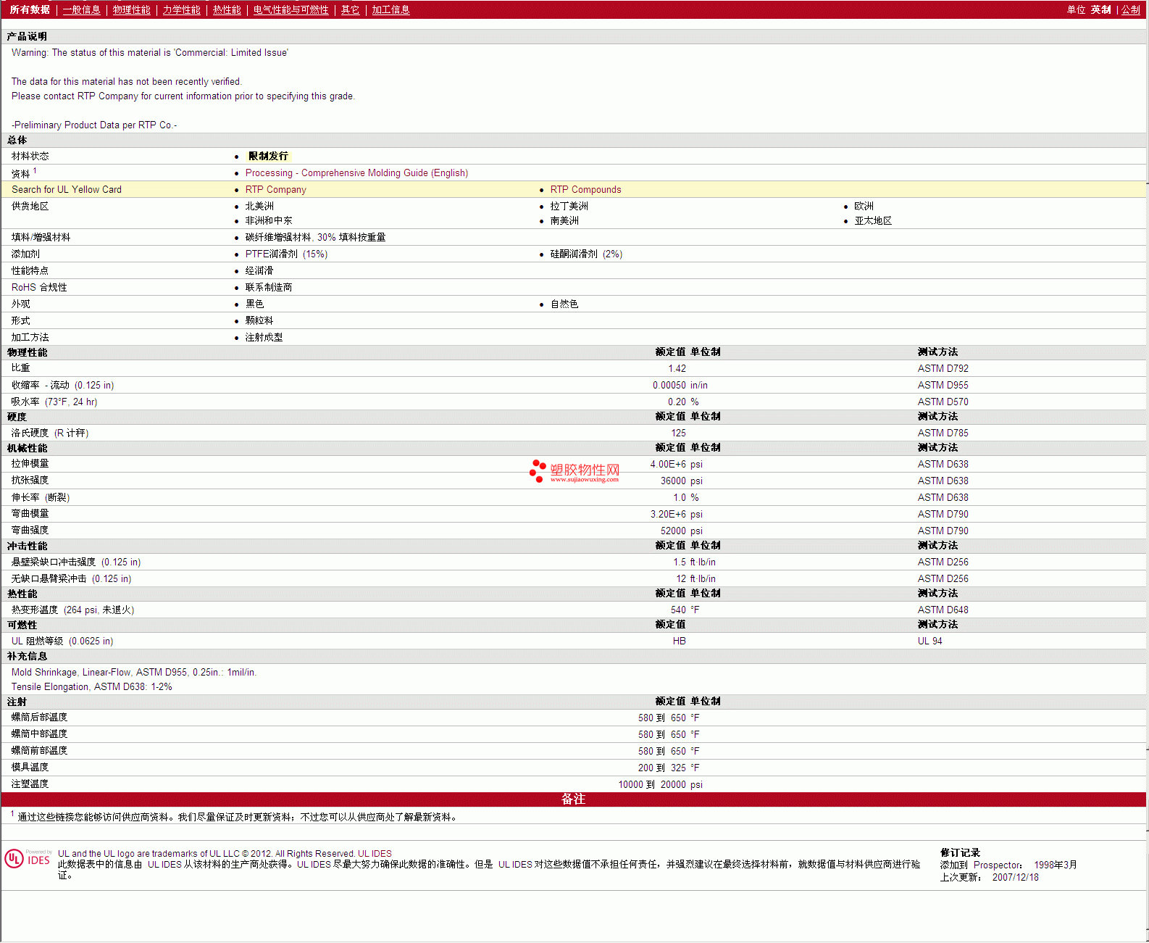The height and width of the screenshot is (943, 1149).
Task: Click the 收缩率 value 0.00050 in/in
Action: 680,386
